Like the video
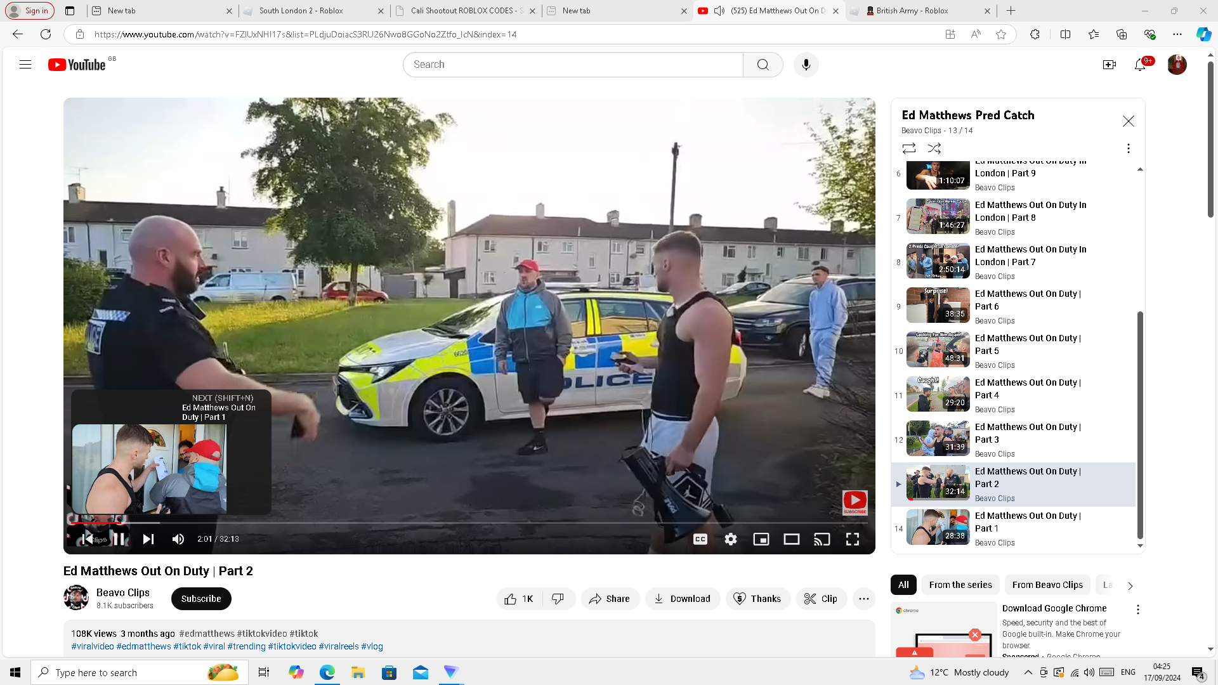 click(519, 599)
